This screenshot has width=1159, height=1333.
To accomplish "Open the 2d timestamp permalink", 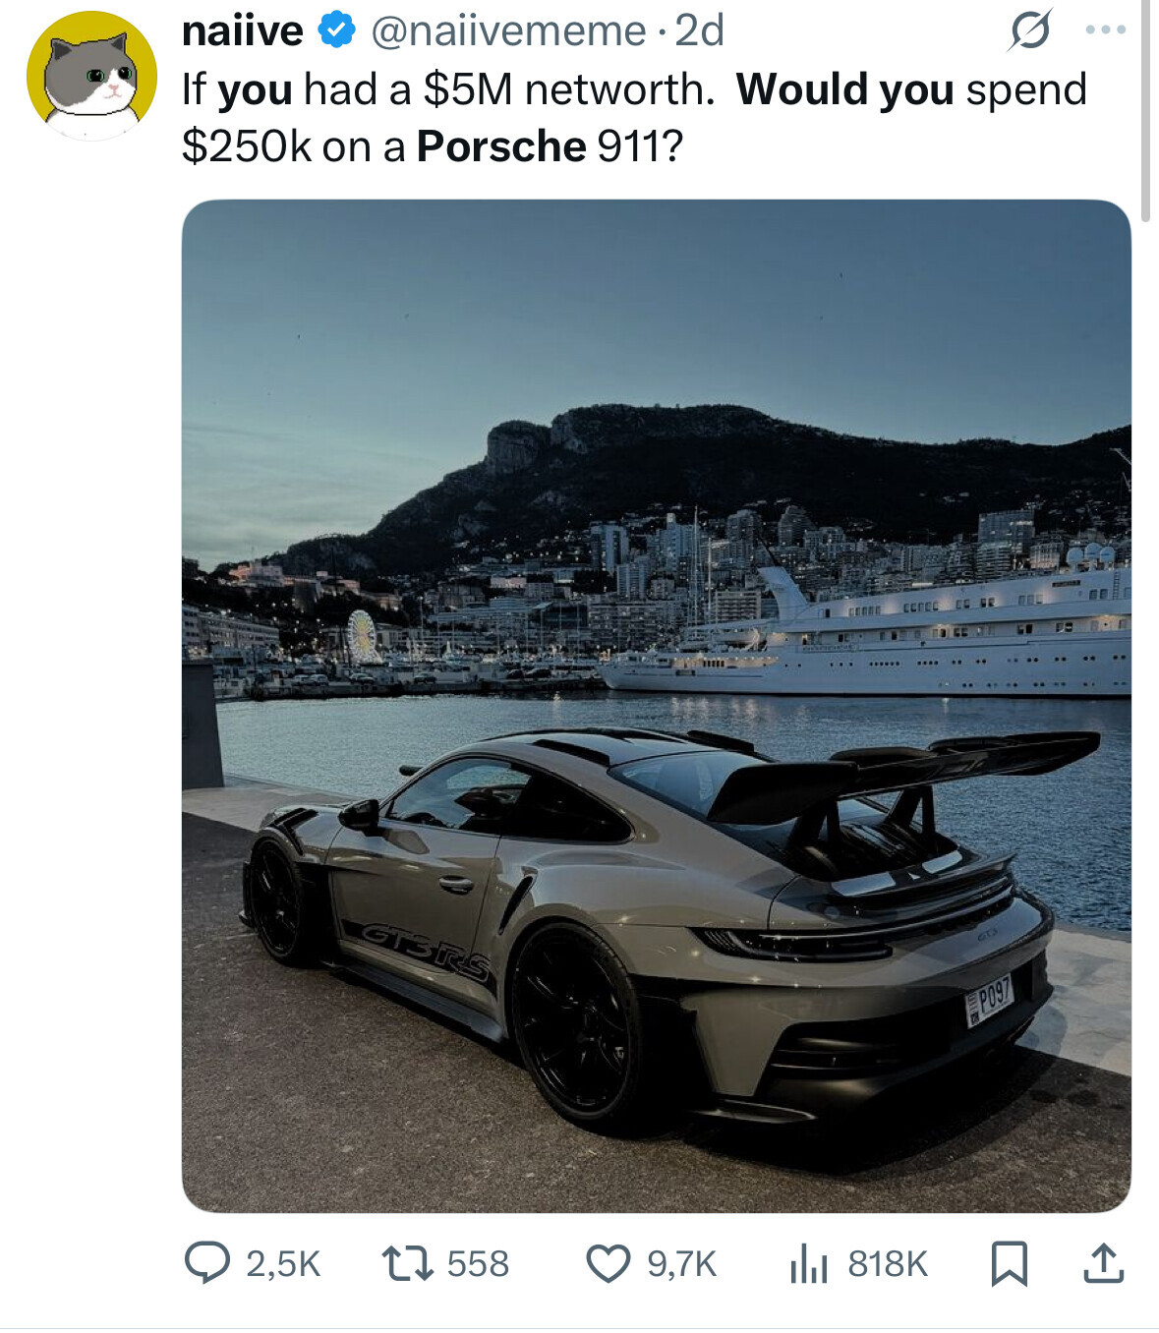I will coord(699,30).
